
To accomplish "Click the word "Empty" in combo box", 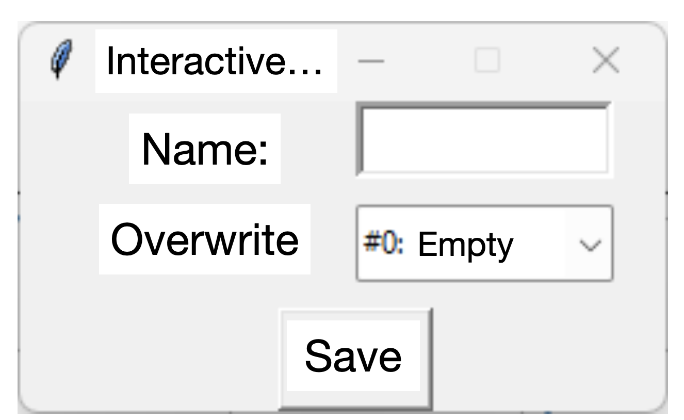I will (x=465, y=245).
